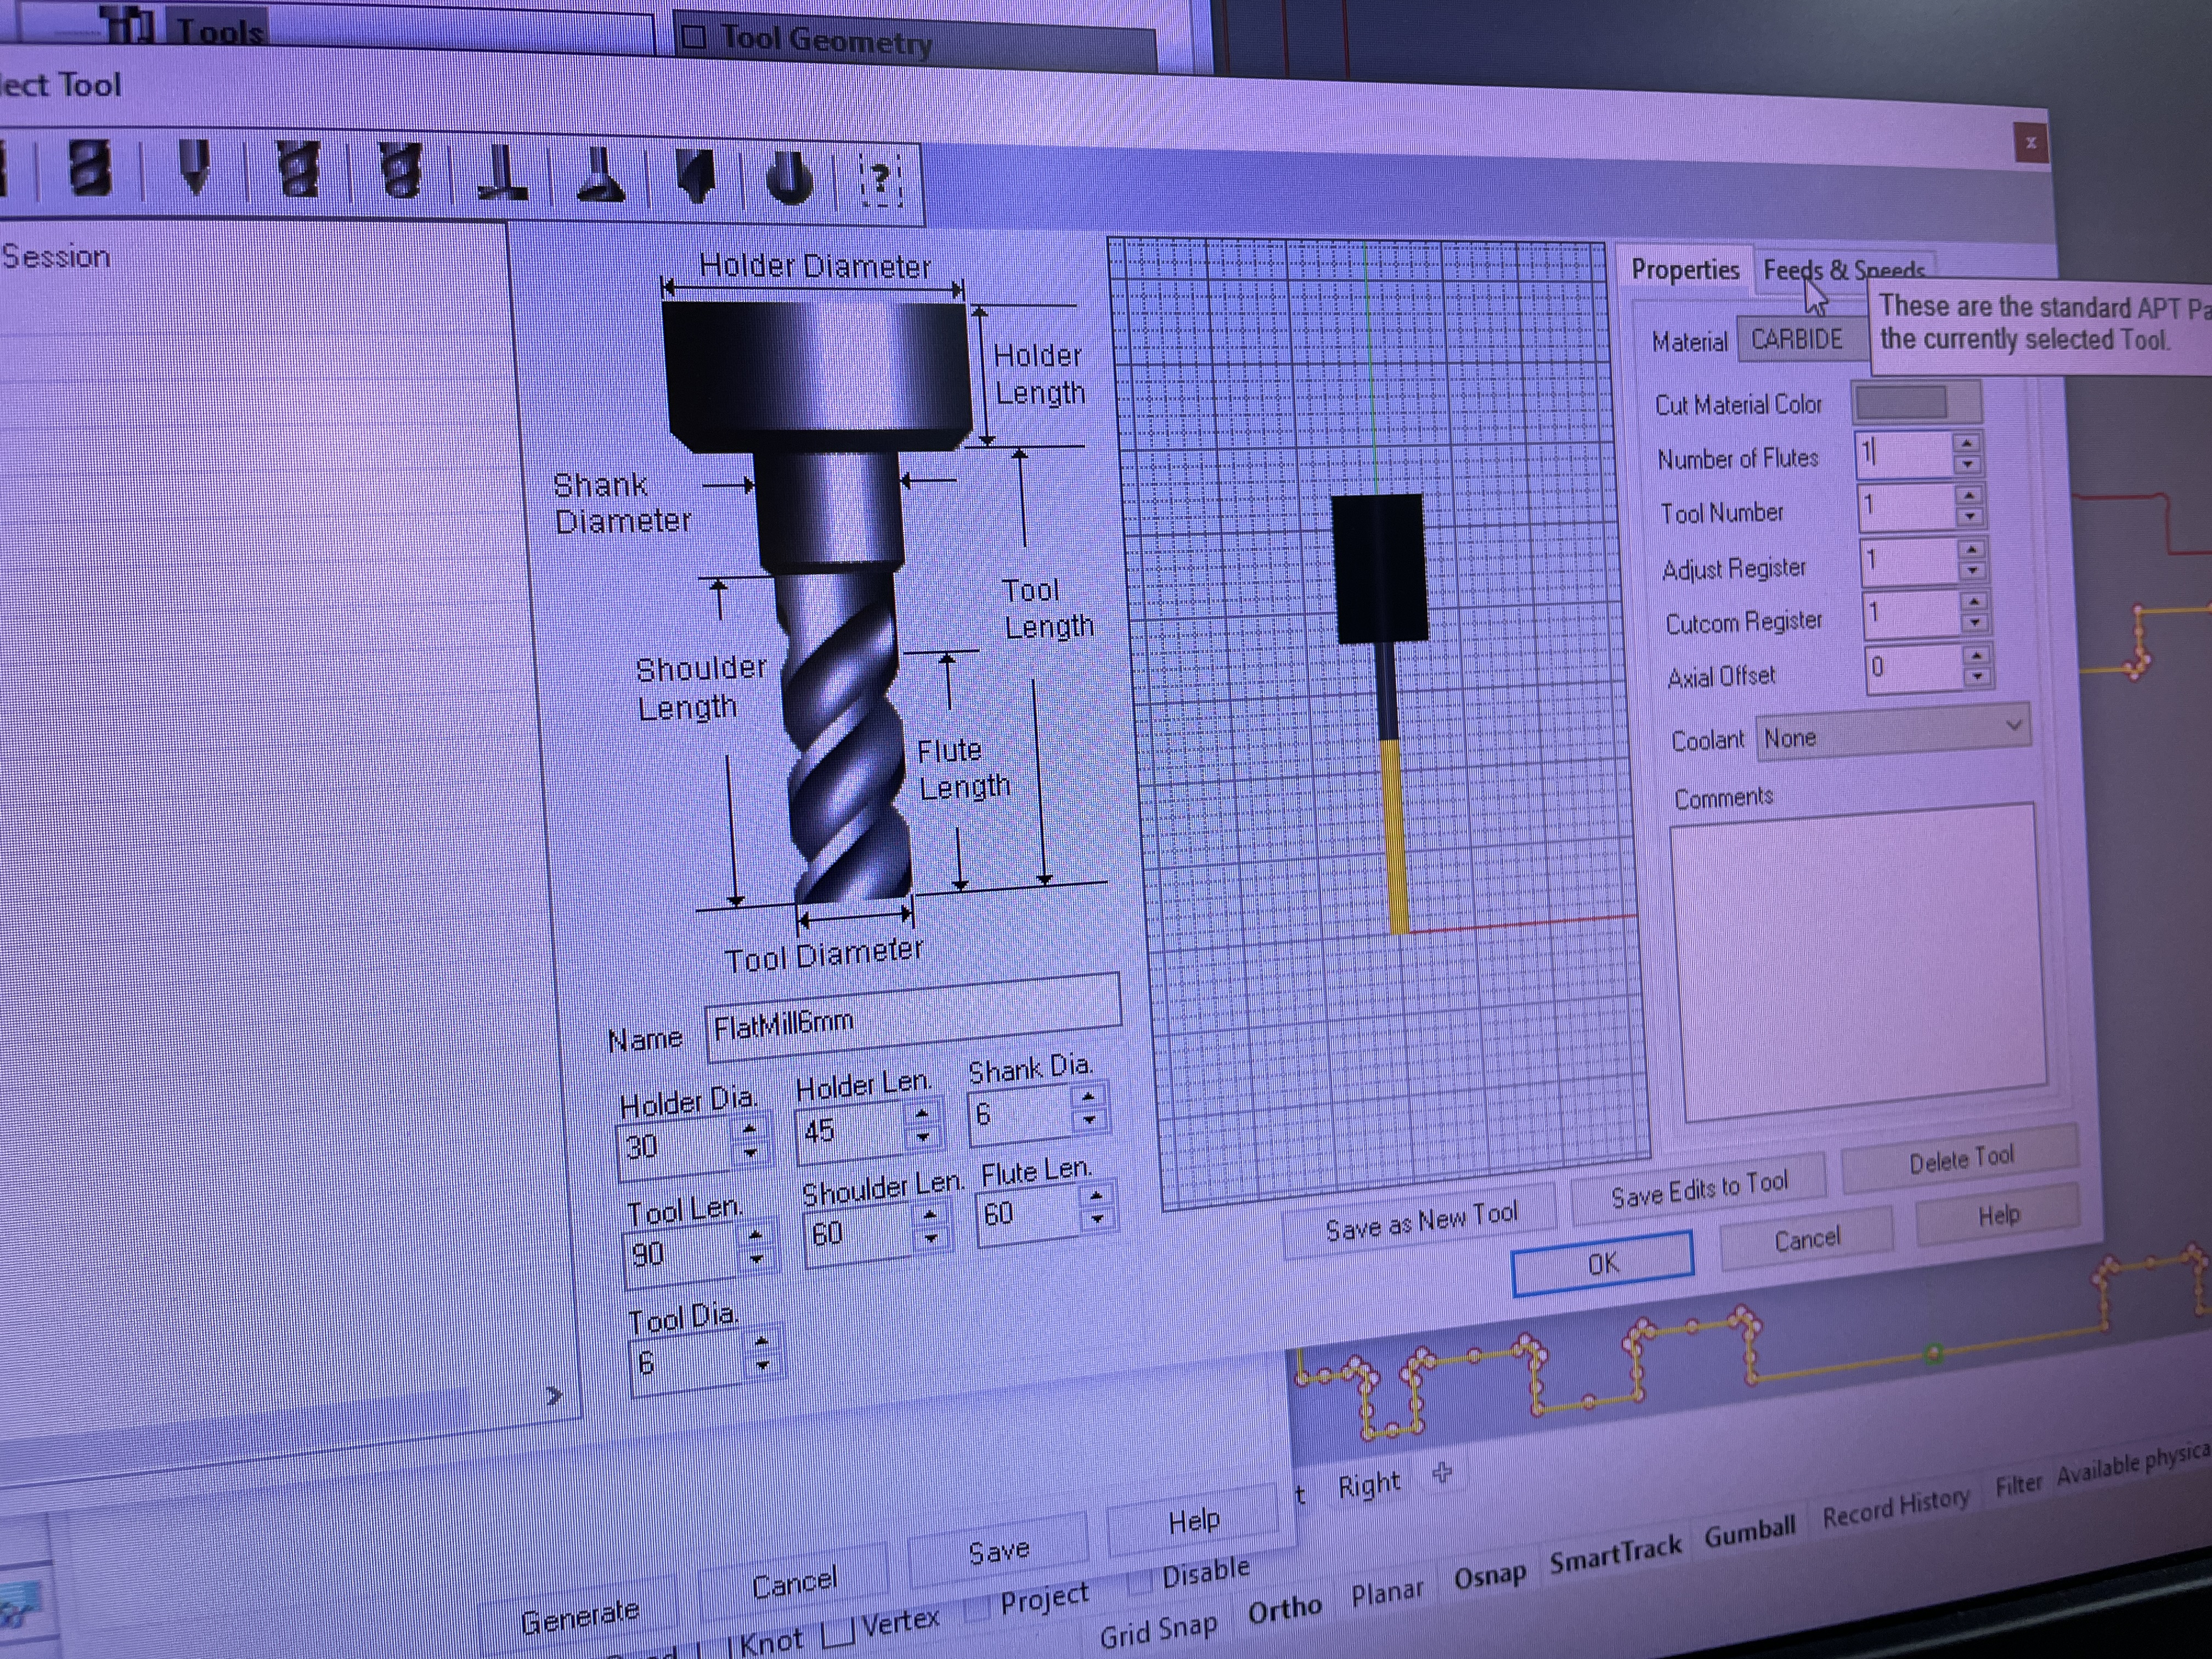The width and height of the screenshot is (2212, 1659).
Task: Select the spiral ball mill tool icon
Action: [89, 168]
